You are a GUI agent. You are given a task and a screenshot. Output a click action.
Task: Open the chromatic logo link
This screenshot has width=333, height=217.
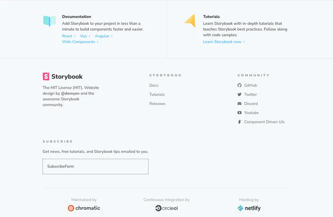coord(84,208)
